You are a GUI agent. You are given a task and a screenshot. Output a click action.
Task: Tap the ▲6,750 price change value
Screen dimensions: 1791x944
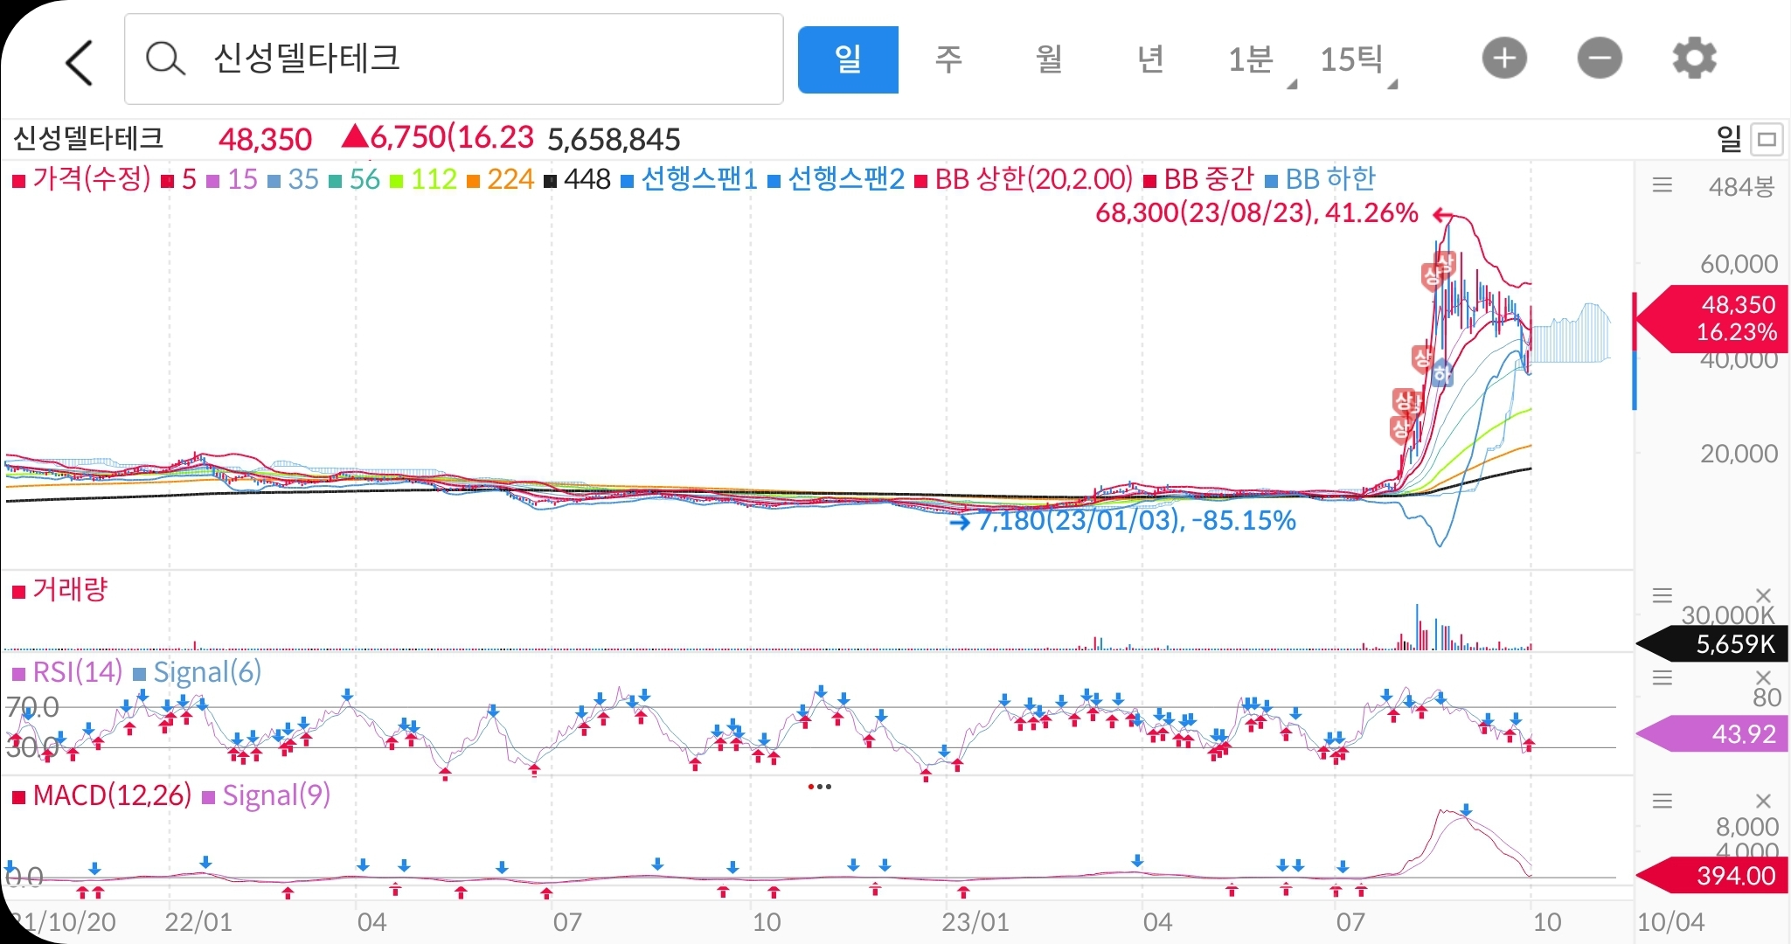(437, 137)
